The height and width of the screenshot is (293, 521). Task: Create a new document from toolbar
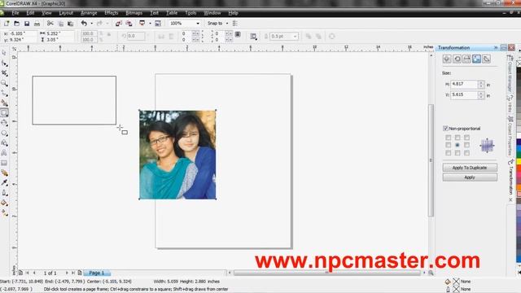coord(7,24)
